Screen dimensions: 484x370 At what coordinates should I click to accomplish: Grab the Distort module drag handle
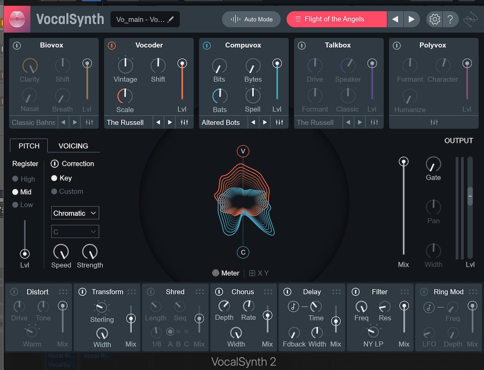click(x=63, y=292)
